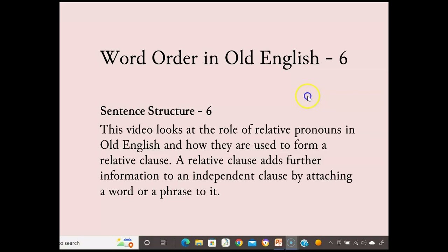448x252 pixels.
Task: Click the cloud sync icon in tray
Action: tap(372, 243)
